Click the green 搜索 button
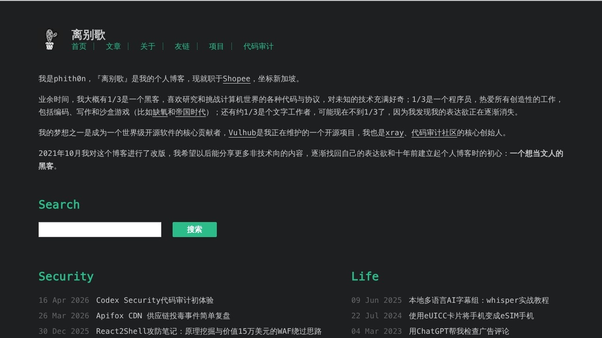 195,230
